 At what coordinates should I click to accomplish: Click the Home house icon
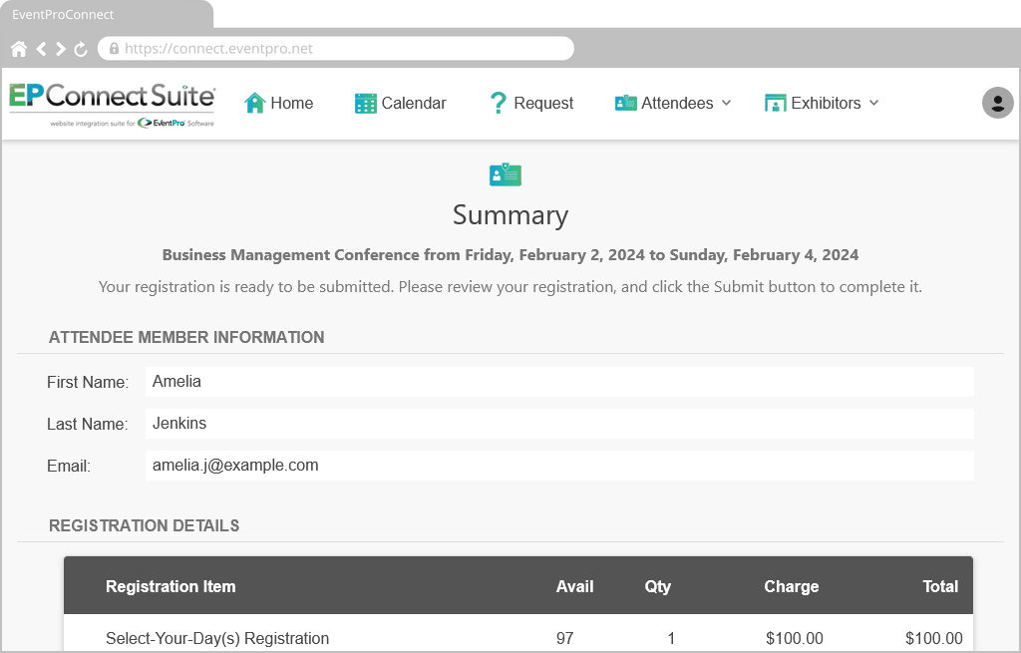254,103
